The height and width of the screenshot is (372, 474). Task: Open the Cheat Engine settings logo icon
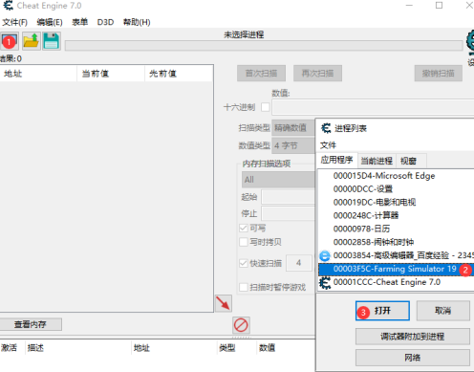click(470, 41)
